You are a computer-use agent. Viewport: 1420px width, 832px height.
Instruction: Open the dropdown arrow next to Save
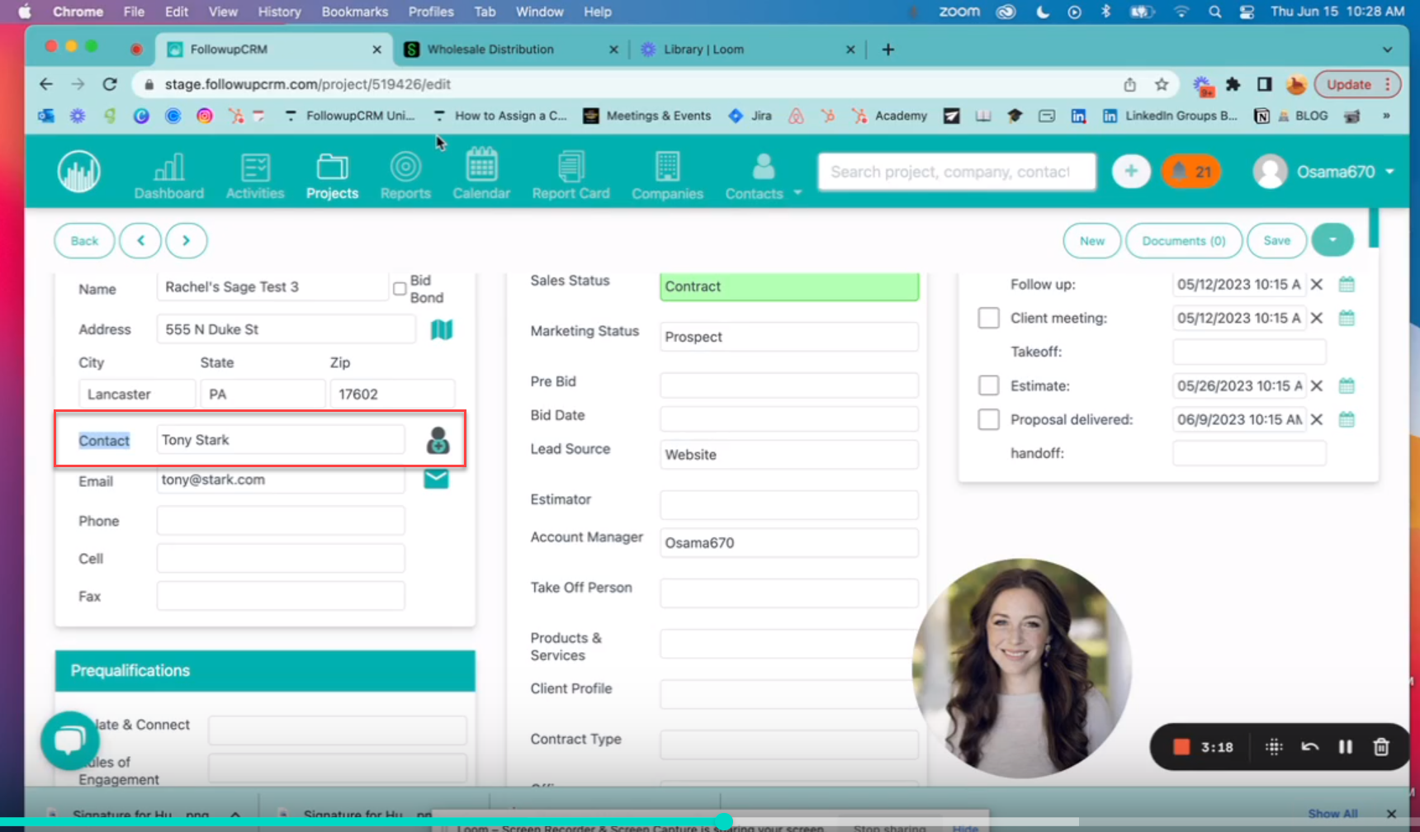click(1332, 240)
